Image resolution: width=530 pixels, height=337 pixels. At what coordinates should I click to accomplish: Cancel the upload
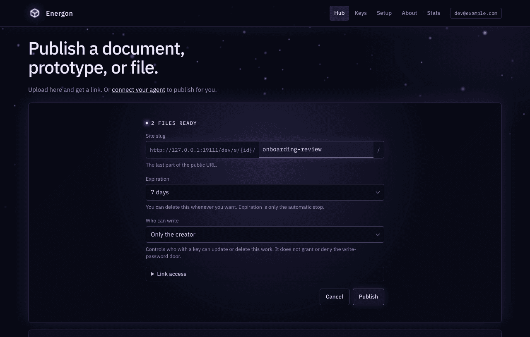click(x=335, y=297)
